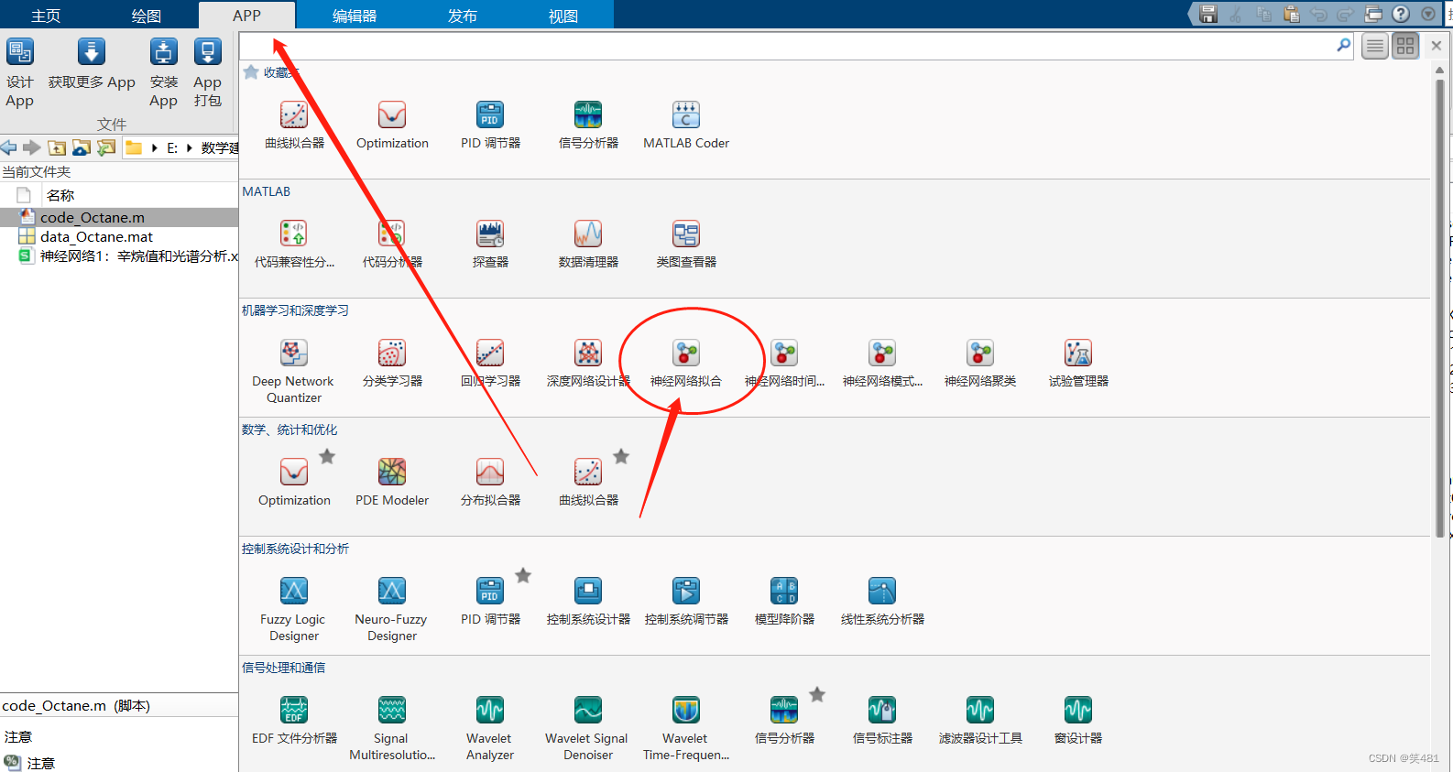Image resolution: width=1453 pixels, height=772 pixels.
Task: Toggle favorite star on signal section 信号分析器
Action: tap(817, 694)
